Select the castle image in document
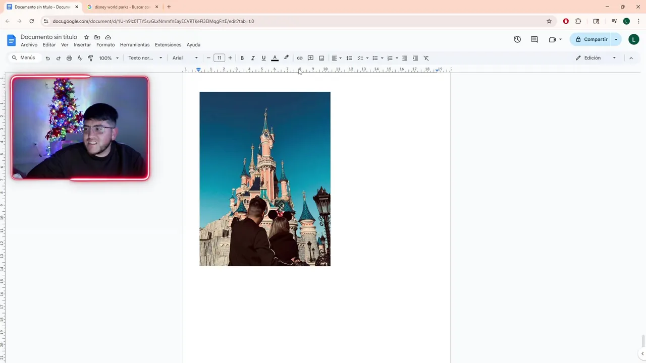 click(265, 179)
